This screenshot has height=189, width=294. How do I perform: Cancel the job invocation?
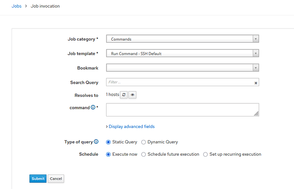click(x=56, y=178)
